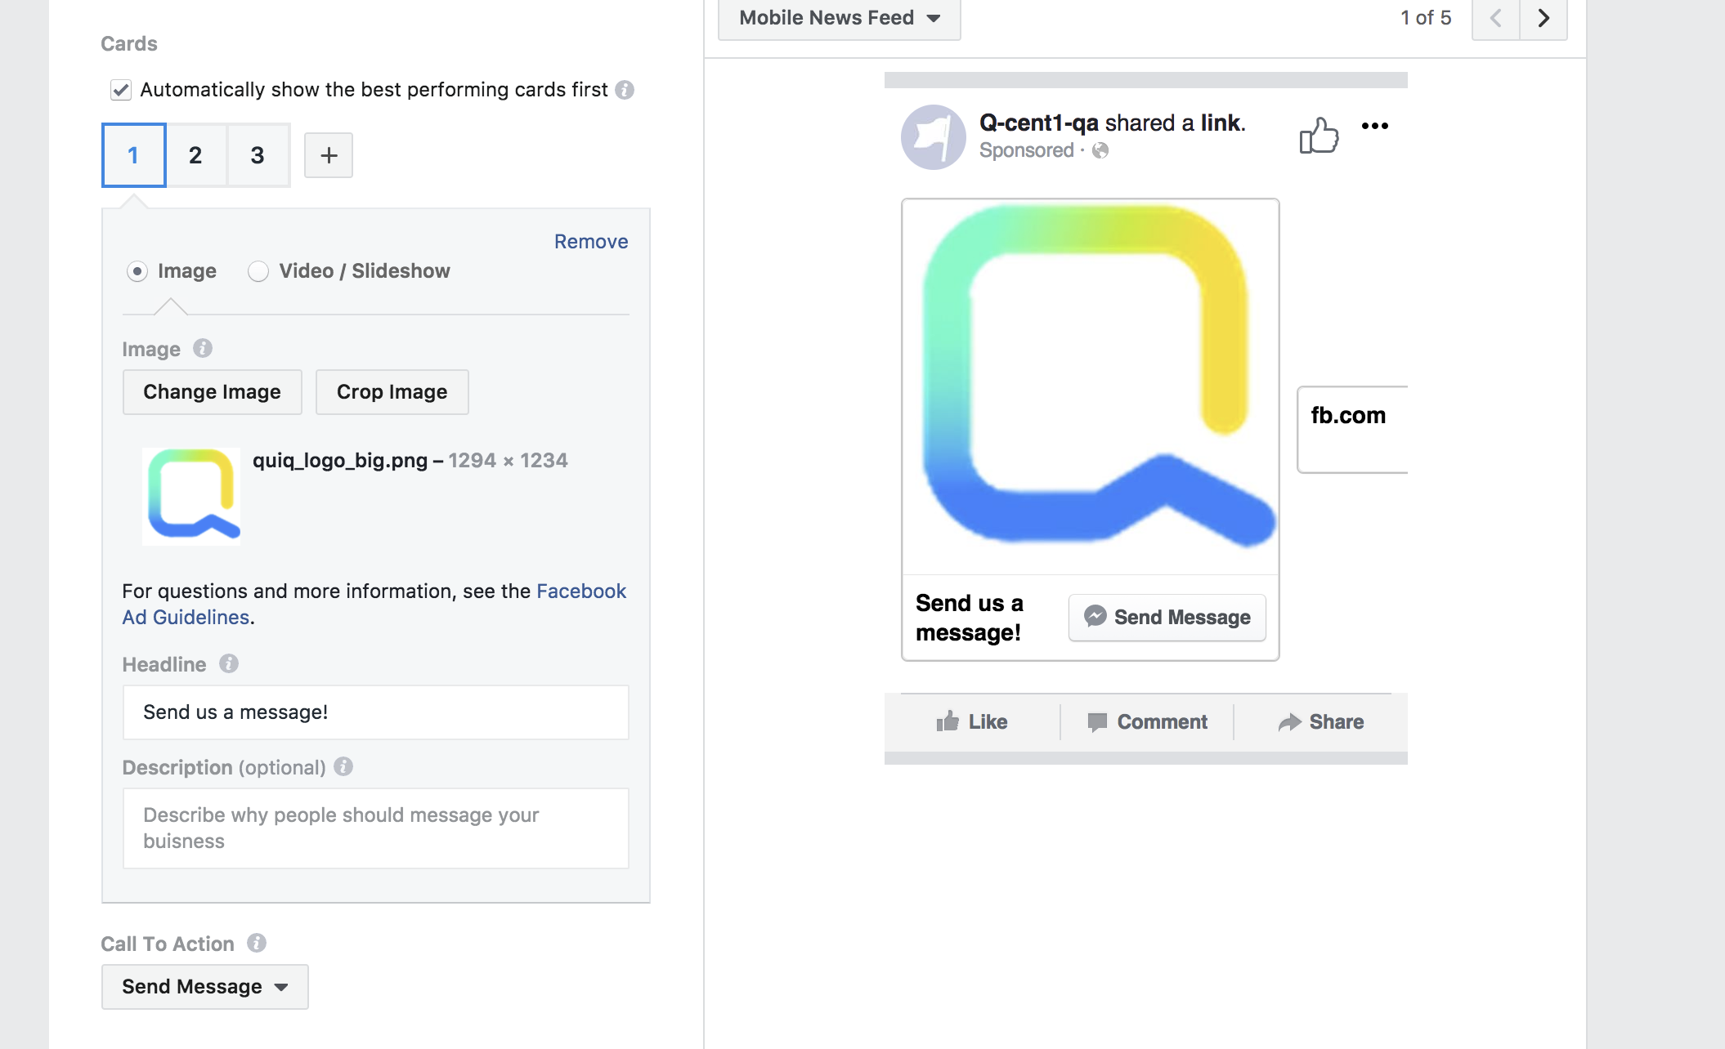
Task: Uncheck automatically show best performing cards
Action: click(x=121, y=90)
